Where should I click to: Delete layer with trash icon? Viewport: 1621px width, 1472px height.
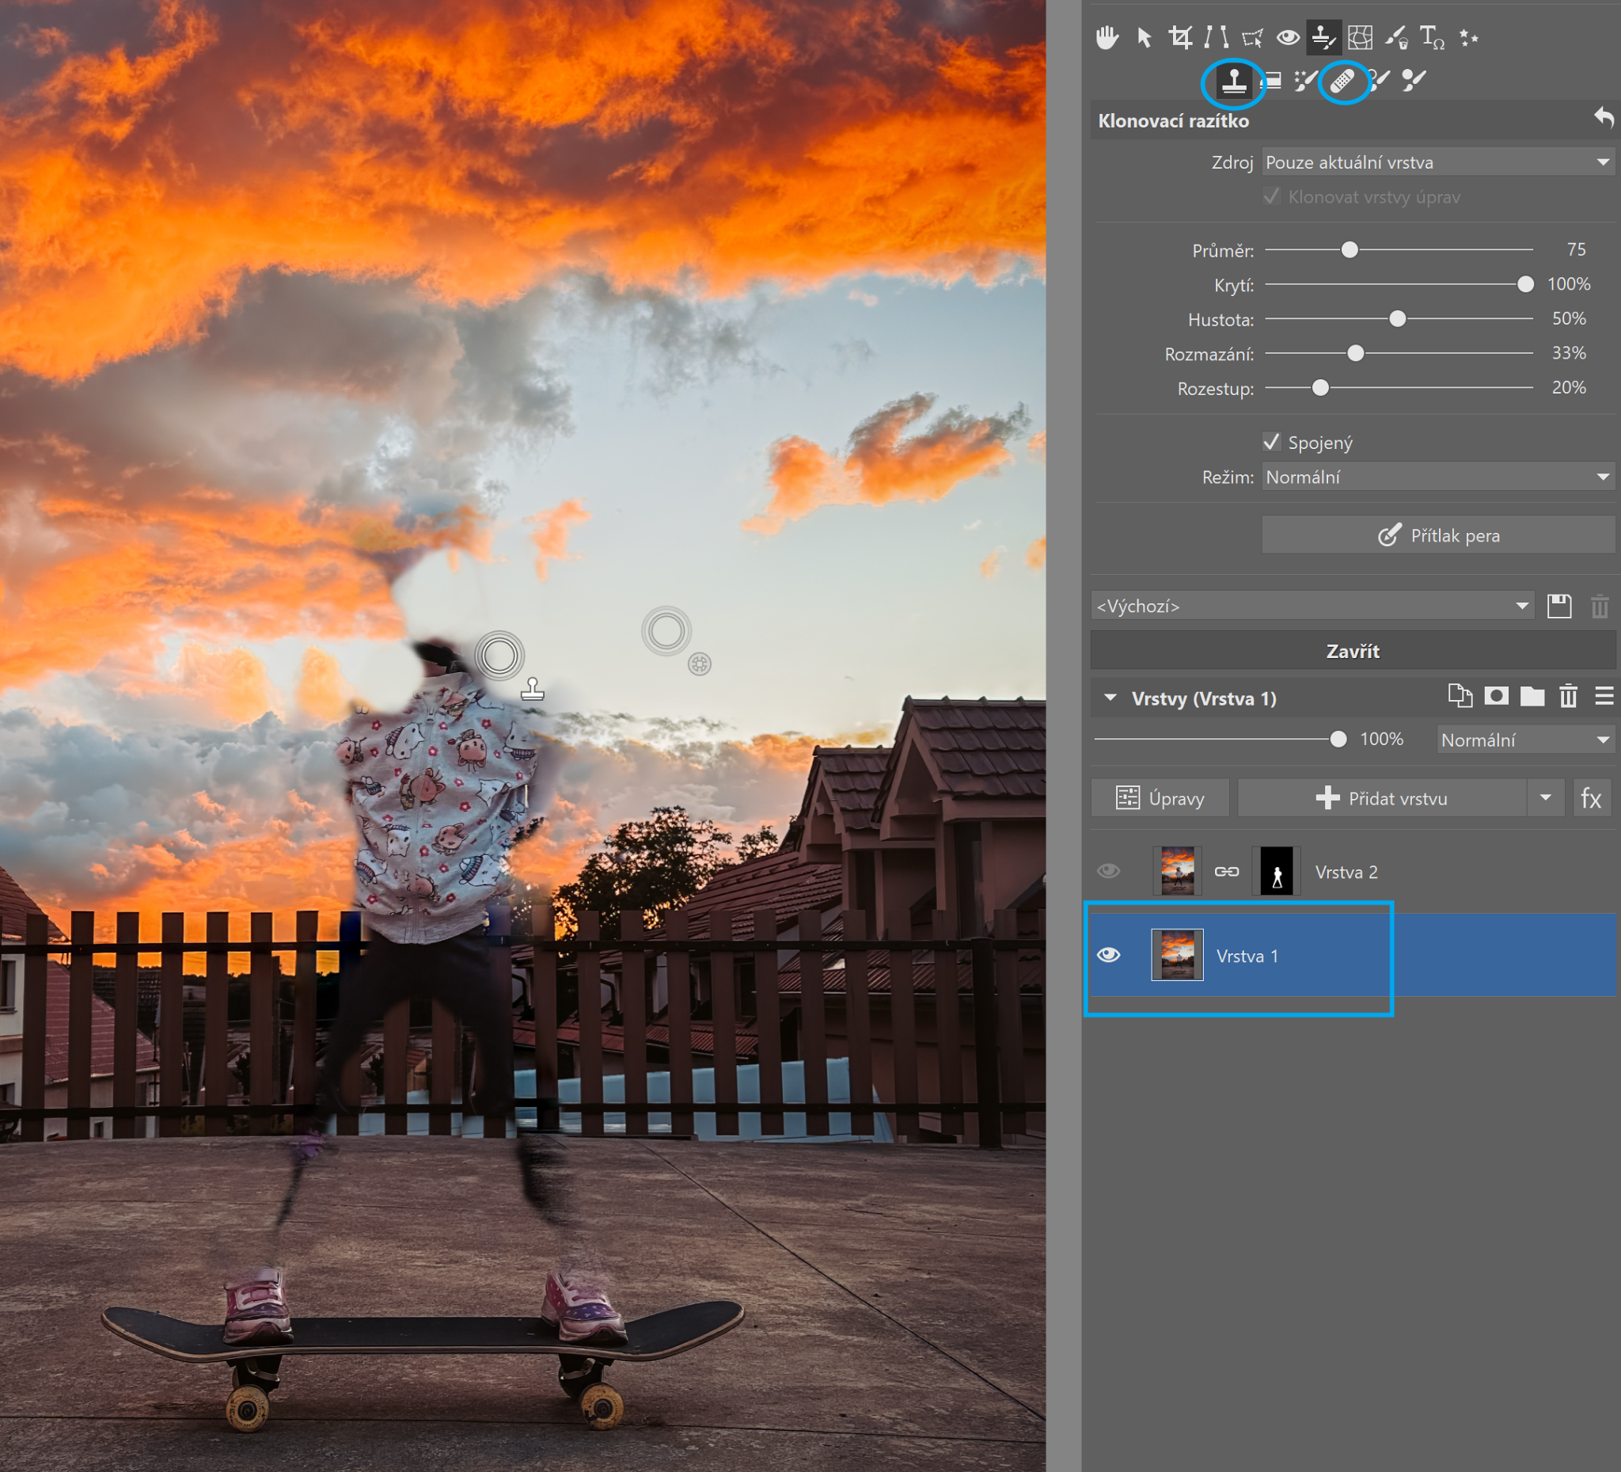[x=1568, y=697]
